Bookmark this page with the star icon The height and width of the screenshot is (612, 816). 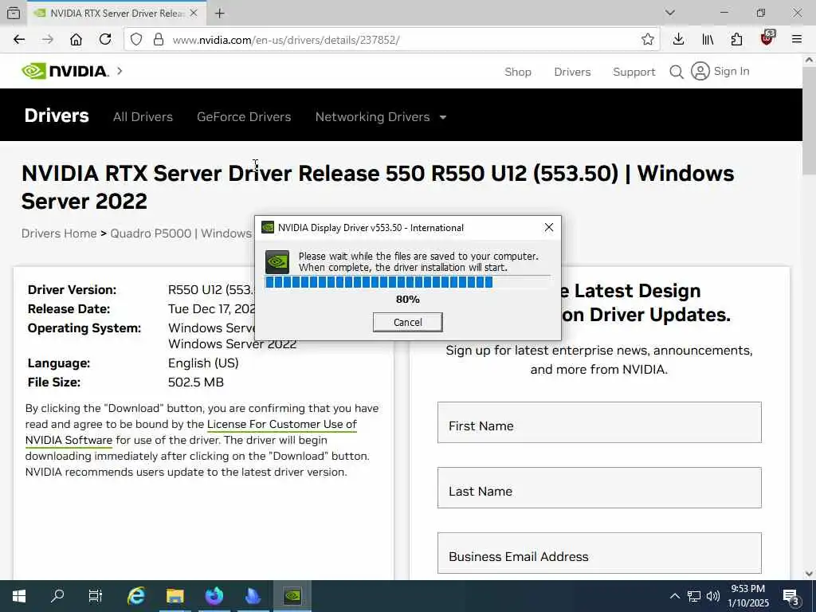click(x=647, y=40)
